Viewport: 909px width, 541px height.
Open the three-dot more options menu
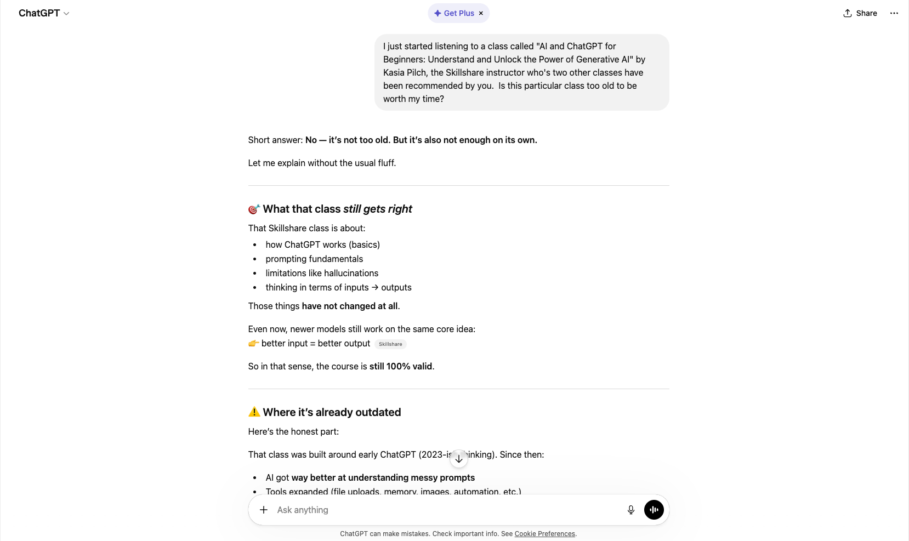pos(894,13)
